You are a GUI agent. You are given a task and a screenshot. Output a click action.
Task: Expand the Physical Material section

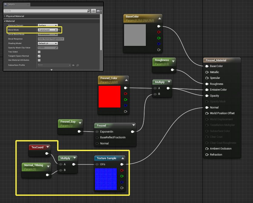[x=5, y=16]
